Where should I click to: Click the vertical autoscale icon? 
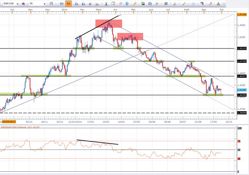(x=106, y=4)
